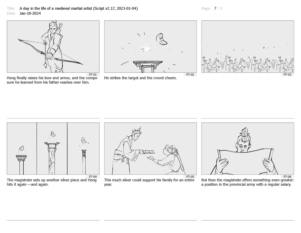Click the P7-06 panel label
Image resolution: width=301 pixels, height=233 pixels.
pos(287,177)
